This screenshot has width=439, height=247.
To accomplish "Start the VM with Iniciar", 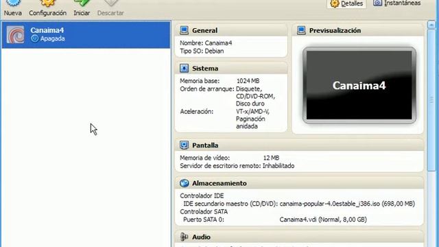I will tap(82, 8).
